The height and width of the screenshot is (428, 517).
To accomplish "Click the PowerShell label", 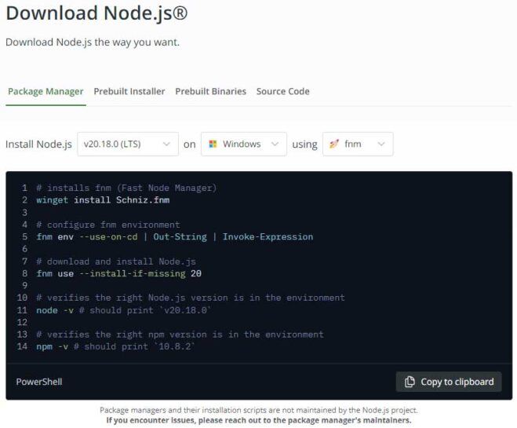I will (39, 382).
